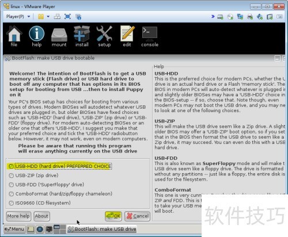
Task: Launch the console terminal desktop icon
Action: tap(150, 36)
